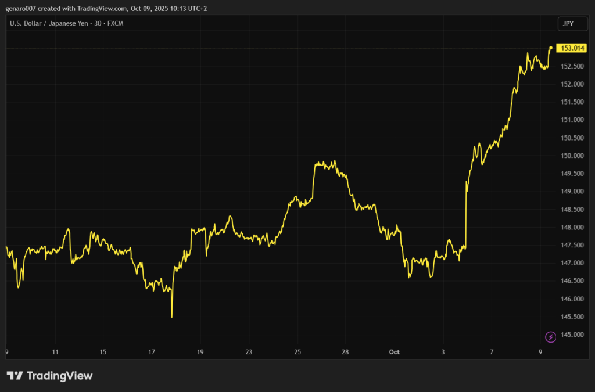Select the Oct date axis label
The image size is (595, 392).
[395, 352]
